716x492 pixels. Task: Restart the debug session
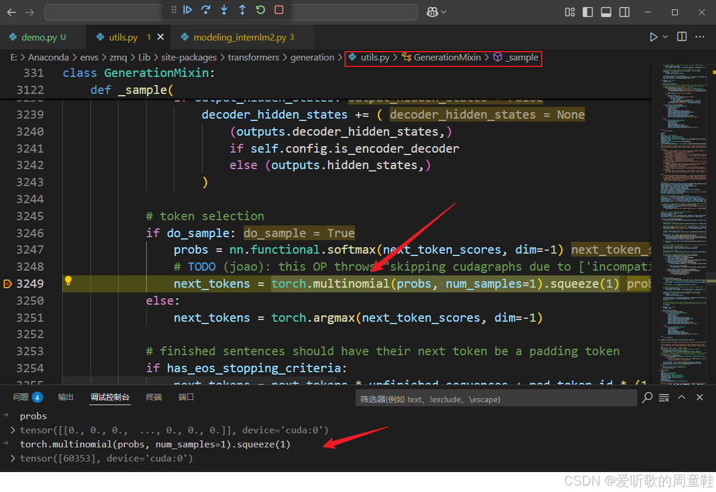coord(261,10)
